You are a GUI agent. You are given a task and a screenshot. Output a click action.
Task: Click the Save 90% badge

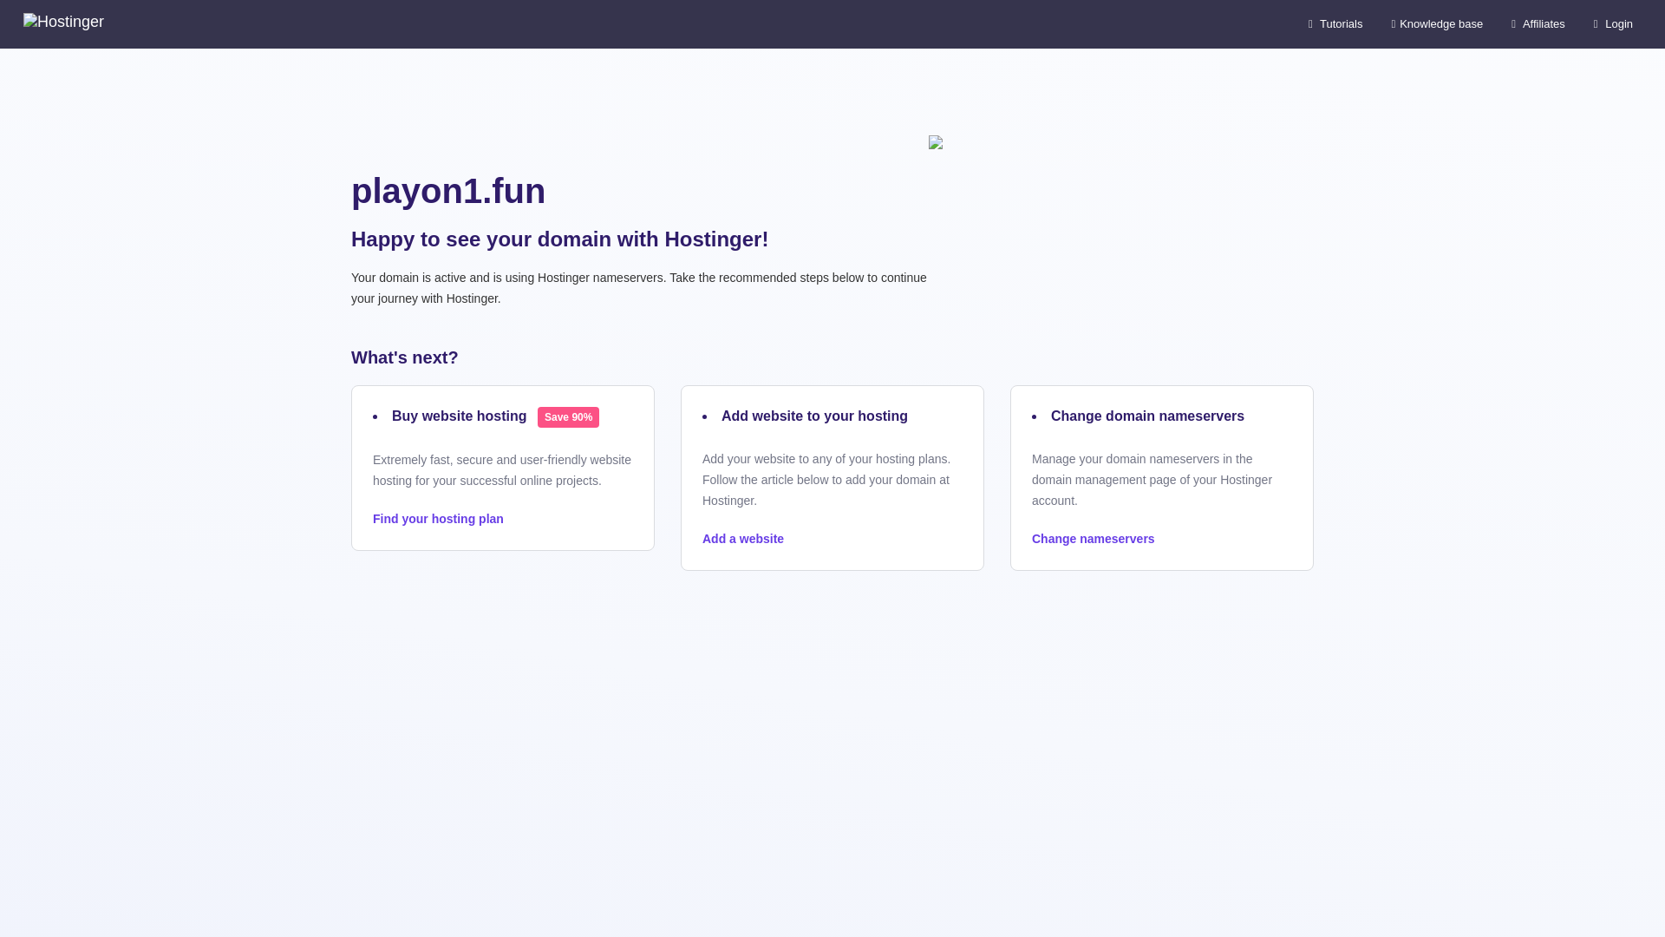click(x=568, y=417)
